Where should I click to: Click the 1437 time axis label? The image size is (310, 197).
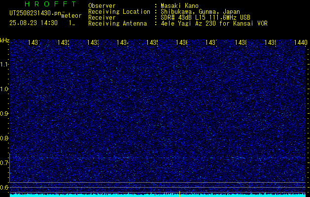(211, 42)
